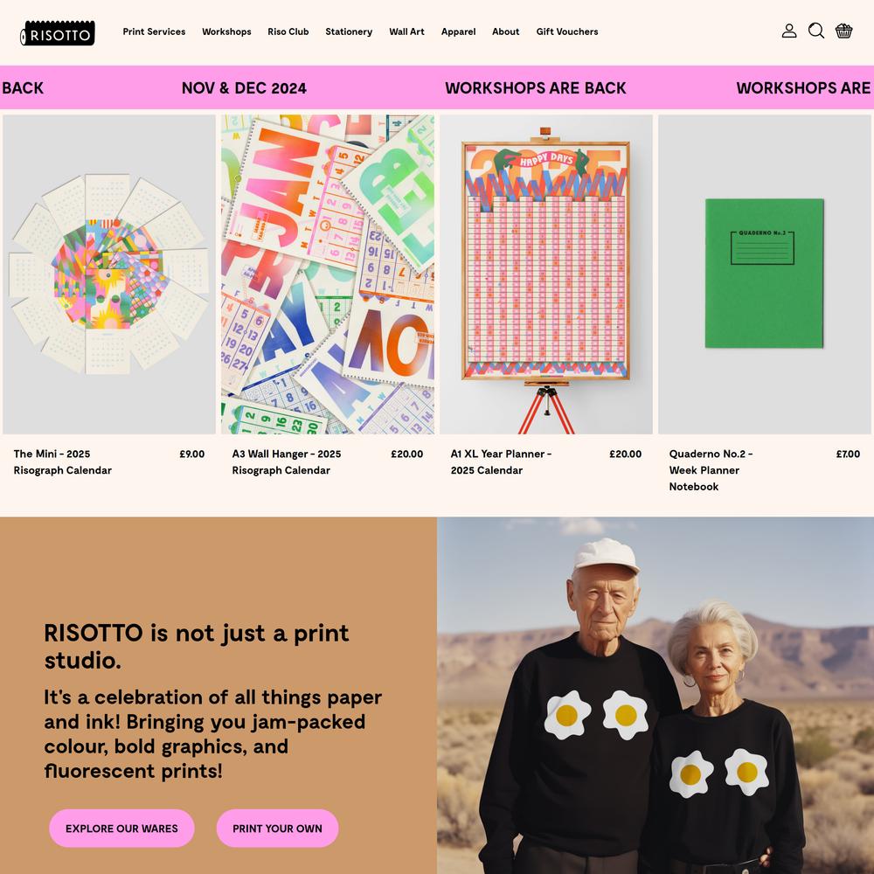874x874 pixels.
Task: Go to homepage via RISOTTO logo
Action: 58,33
